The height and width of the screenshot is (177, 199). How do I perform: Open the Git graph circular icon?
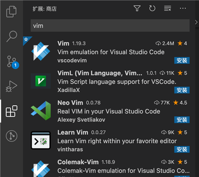pos(11,136)
